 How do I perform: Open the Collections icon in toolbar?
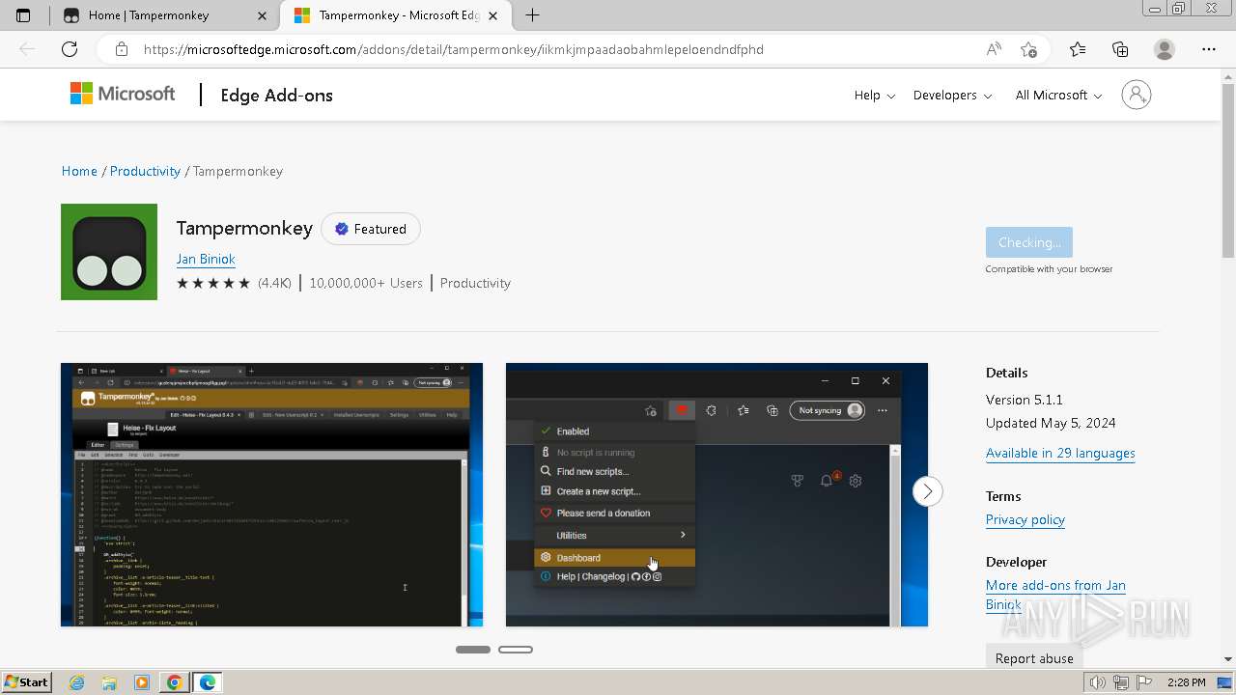point(1120,49)
